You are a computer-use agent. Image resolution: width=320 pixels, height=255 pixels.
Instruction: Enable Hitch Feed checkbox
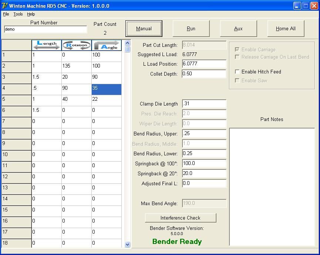(238, 72)
